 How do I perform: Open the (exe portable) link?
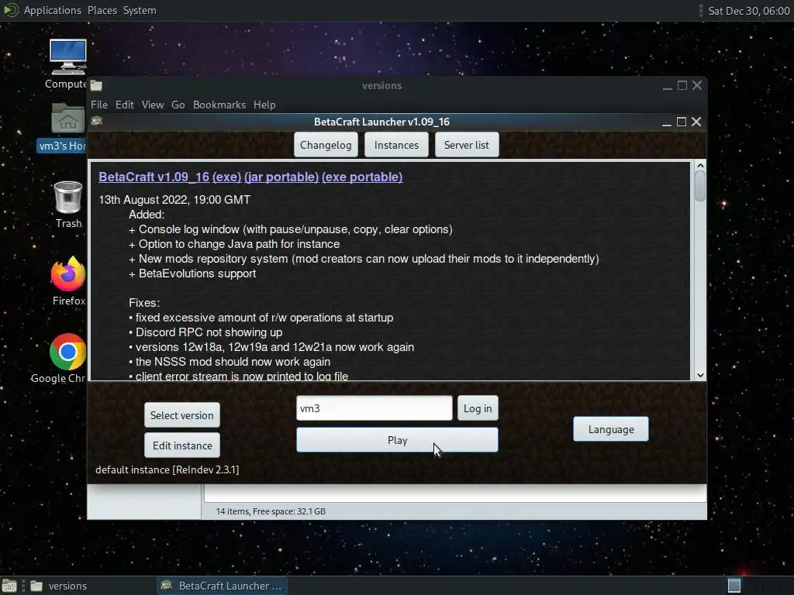362,177
